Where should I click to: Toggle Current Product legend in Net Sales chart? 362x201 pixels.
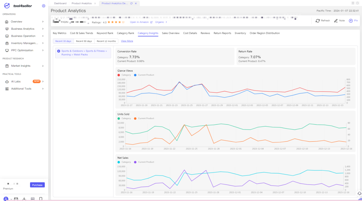click(144, 162)
